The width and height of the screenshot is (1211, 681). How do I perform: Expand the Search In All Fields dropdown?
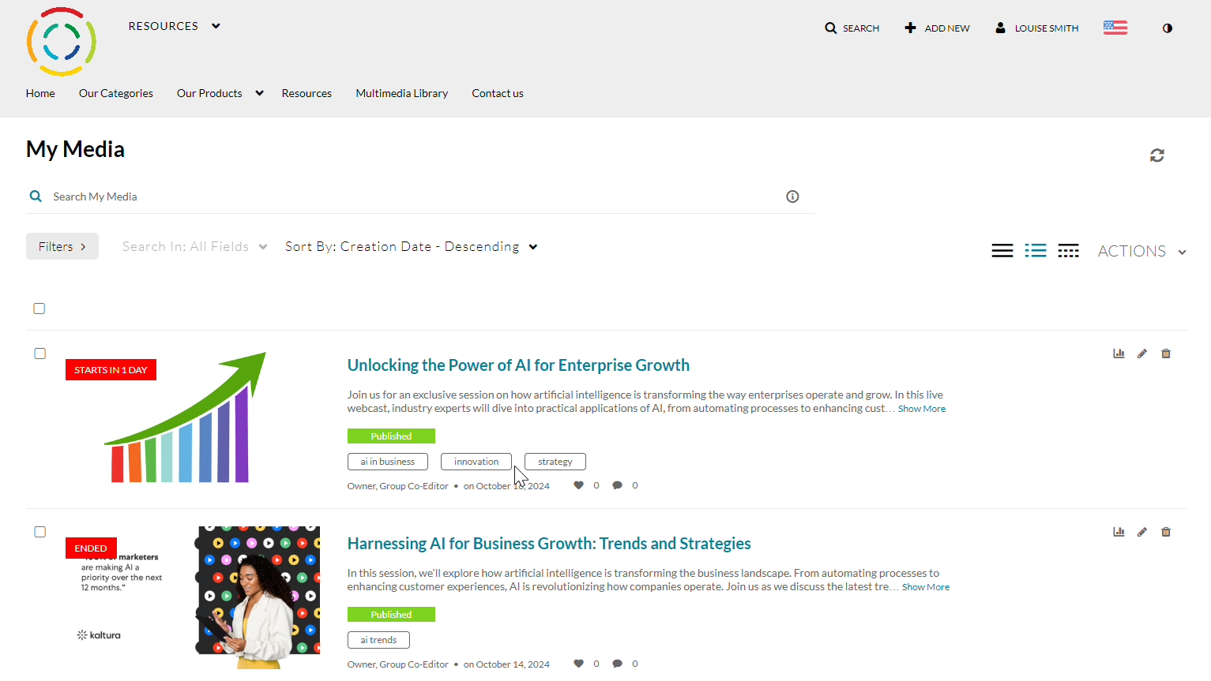[194, 247]
